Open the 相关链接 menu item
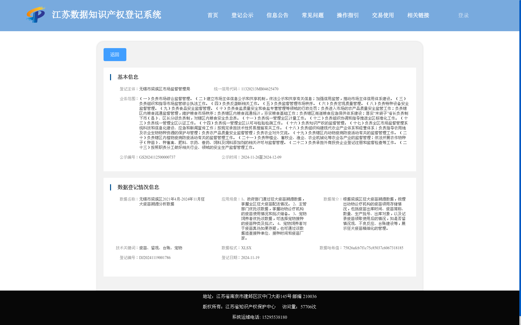This screenshot has width=521, height=325. click(418, 15)
